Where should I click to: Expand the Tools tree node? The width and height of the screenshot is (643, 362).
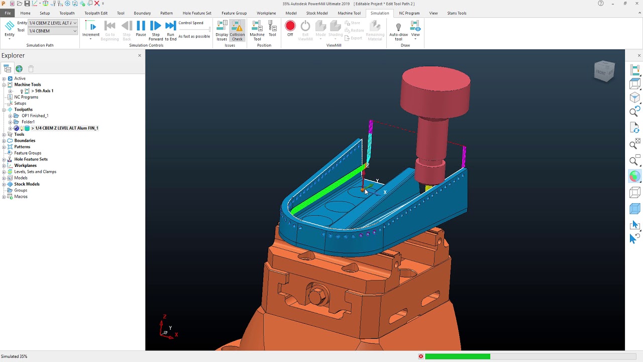click(x=4, y=134)
